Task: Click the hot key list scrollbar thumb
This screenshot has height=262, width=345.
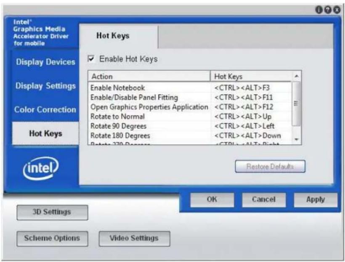Action: [x=296, y=103]
